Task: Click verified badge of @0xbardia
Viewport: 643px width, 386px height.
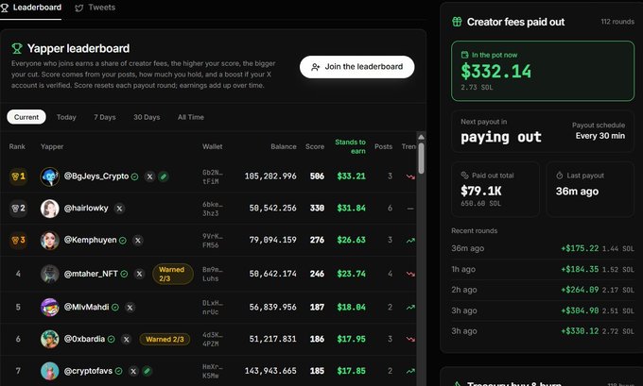Action: (x=112, y=340)
